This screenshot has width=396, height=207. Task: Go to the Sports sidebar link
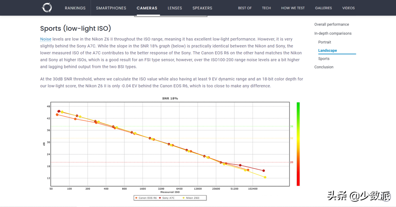[x=324, y=59]
